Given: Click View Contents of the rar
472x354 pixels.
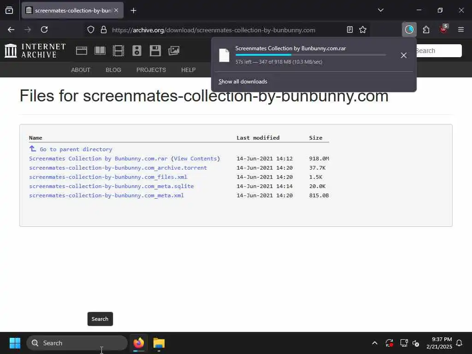Looking at the screenshot, I should tap(195, 159).
